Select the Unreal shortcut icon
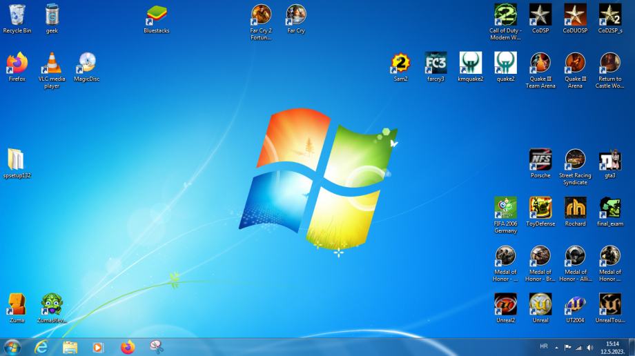 click(540, 308)
